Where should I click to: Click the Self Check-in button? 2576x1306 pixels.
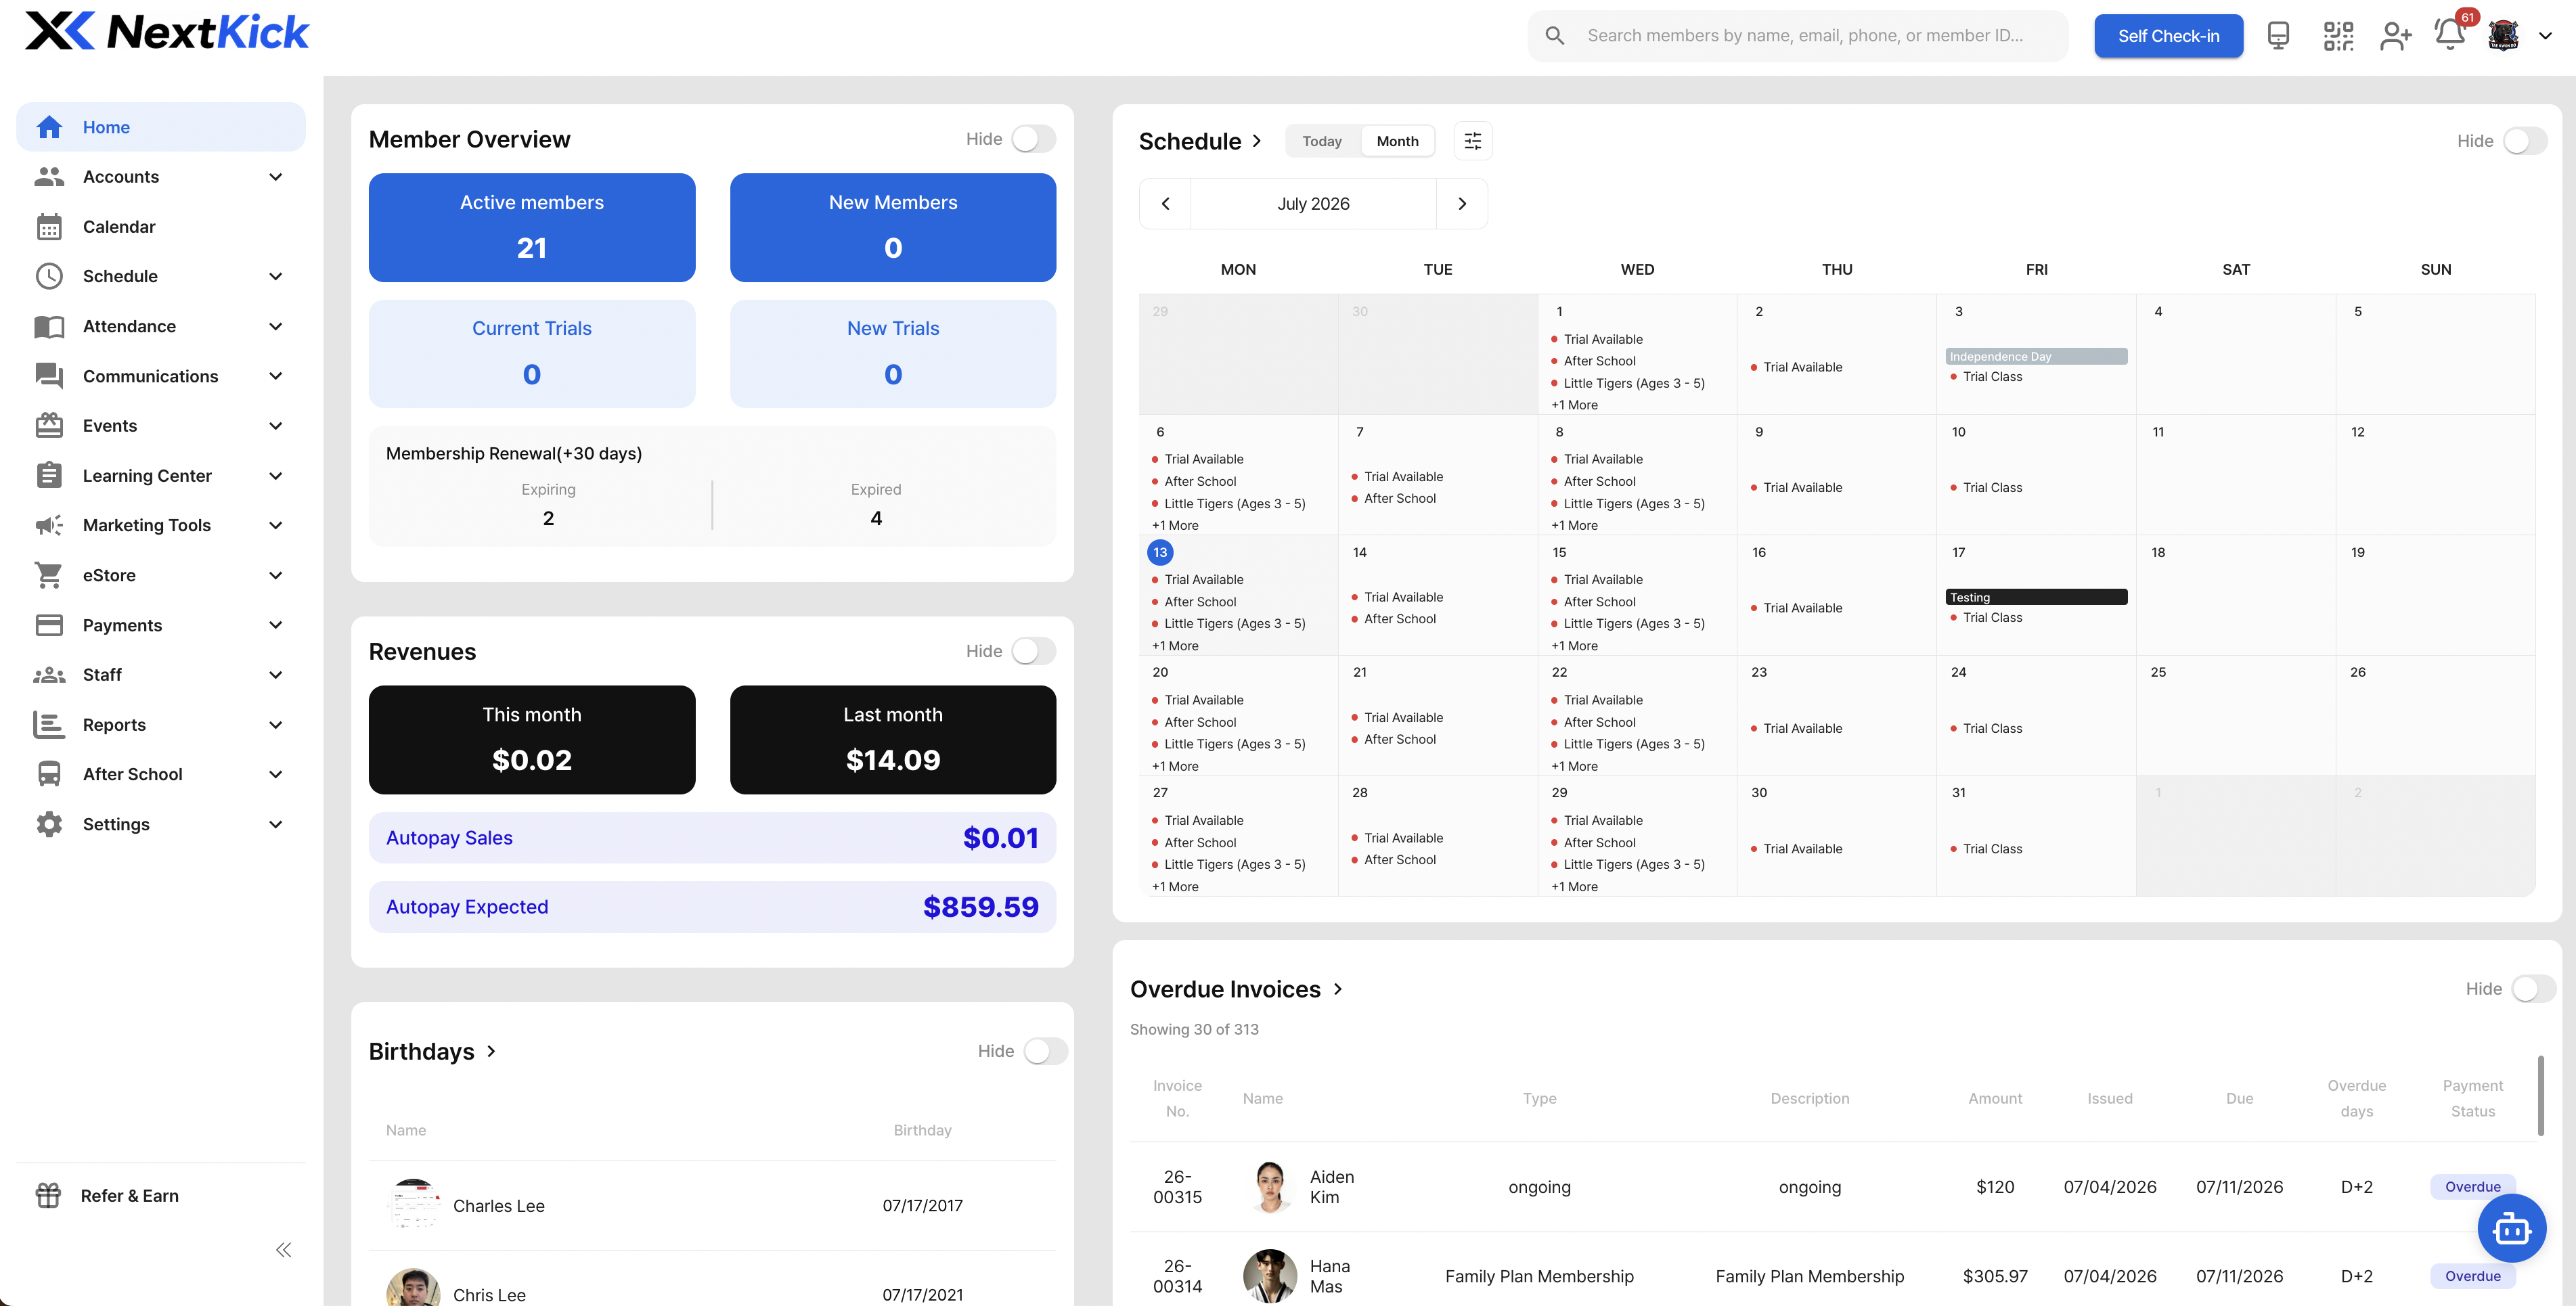[2168, 36]
